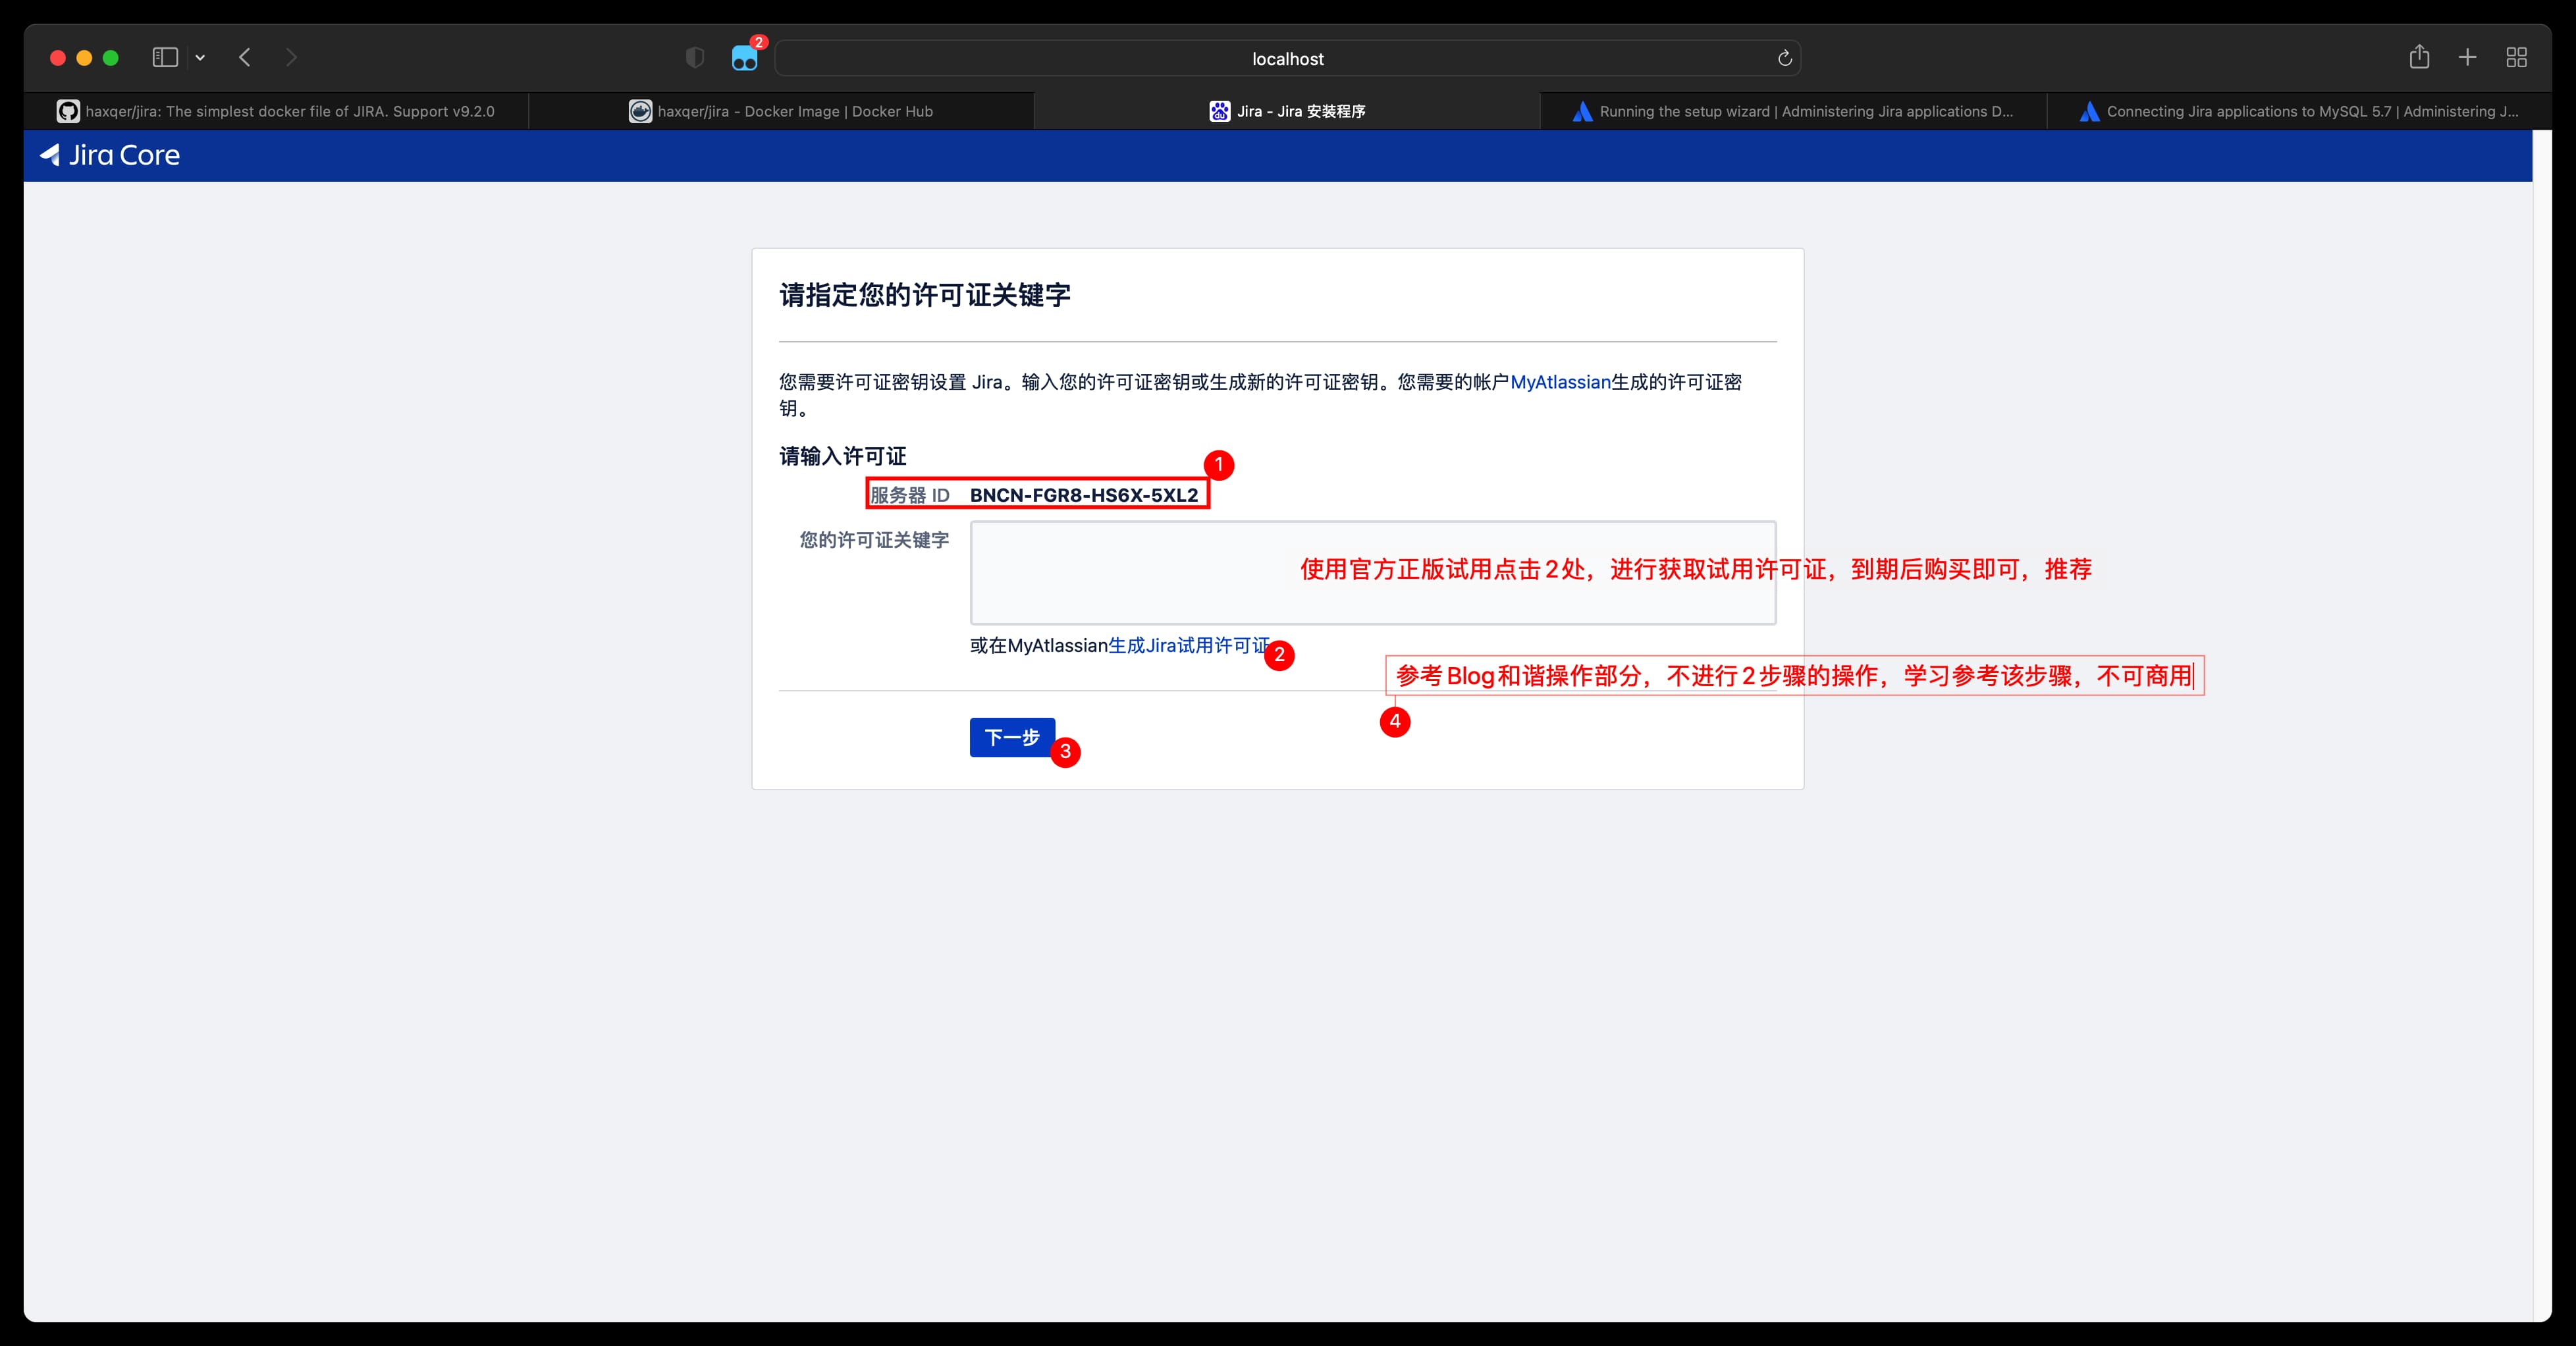The width and height of the screenshot is (2576, 1346).
Task: Expand the sidebar tab group dropdown arrow
Action: click(200, 58)
